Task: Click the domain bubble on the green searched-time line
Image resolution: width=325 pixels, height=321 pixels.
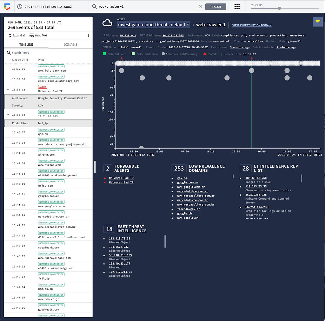Action: point(251,71)
